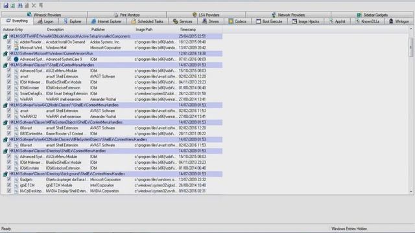
Task: Click registry icon of Active Setup Installed Components key
Action: 5,36
